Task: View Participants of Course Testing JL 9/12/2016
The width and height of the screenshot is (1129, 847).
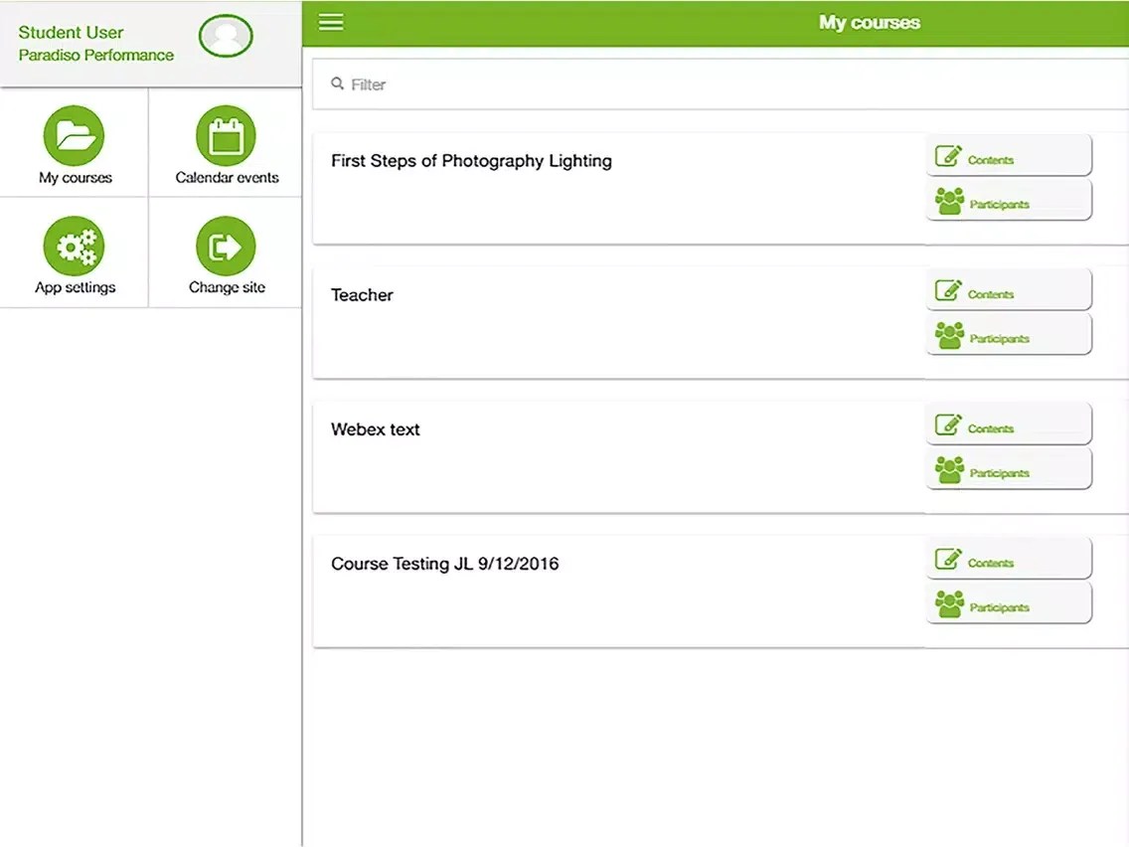Action: click(1009, 603)
